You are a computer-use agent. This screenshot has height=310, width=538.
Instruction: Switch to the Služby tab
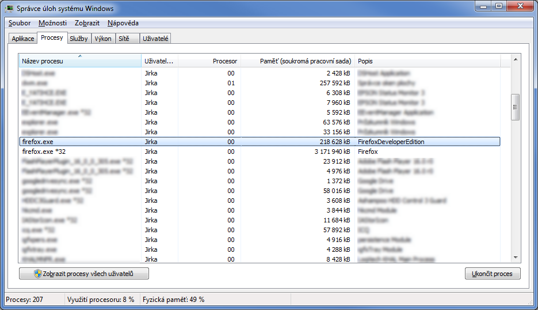click(78, 39)
